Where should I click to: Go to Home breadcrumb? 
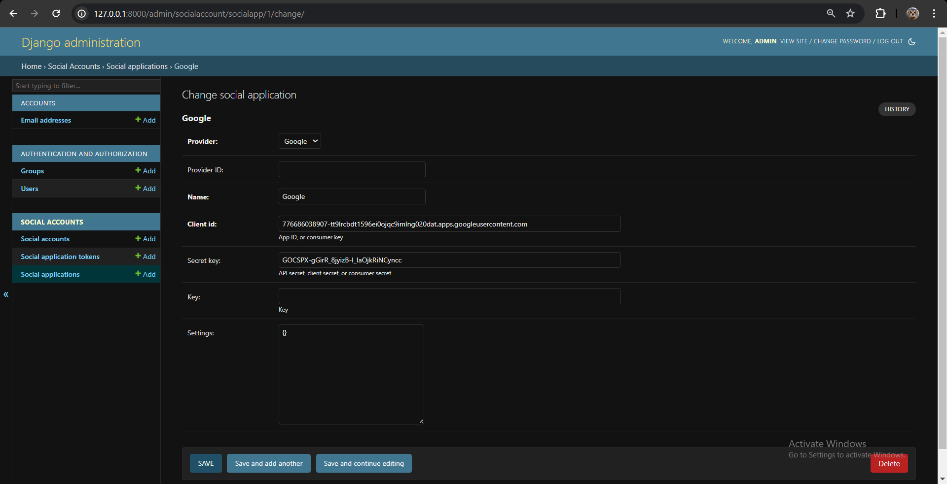pyautogui.click(x=32, y=66)
